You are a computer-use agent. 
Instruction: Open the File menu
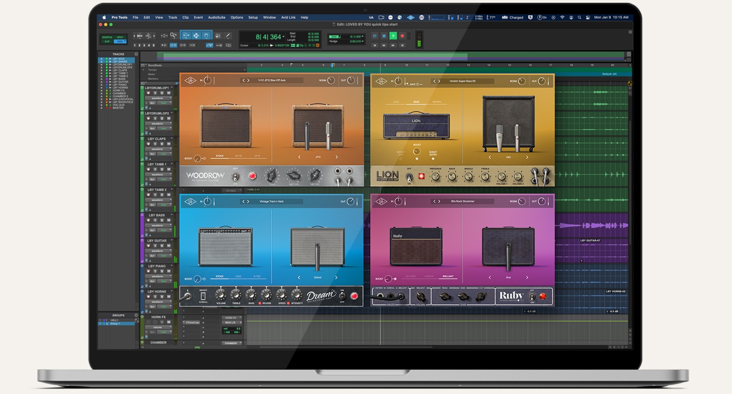click(x=136, y=18)
